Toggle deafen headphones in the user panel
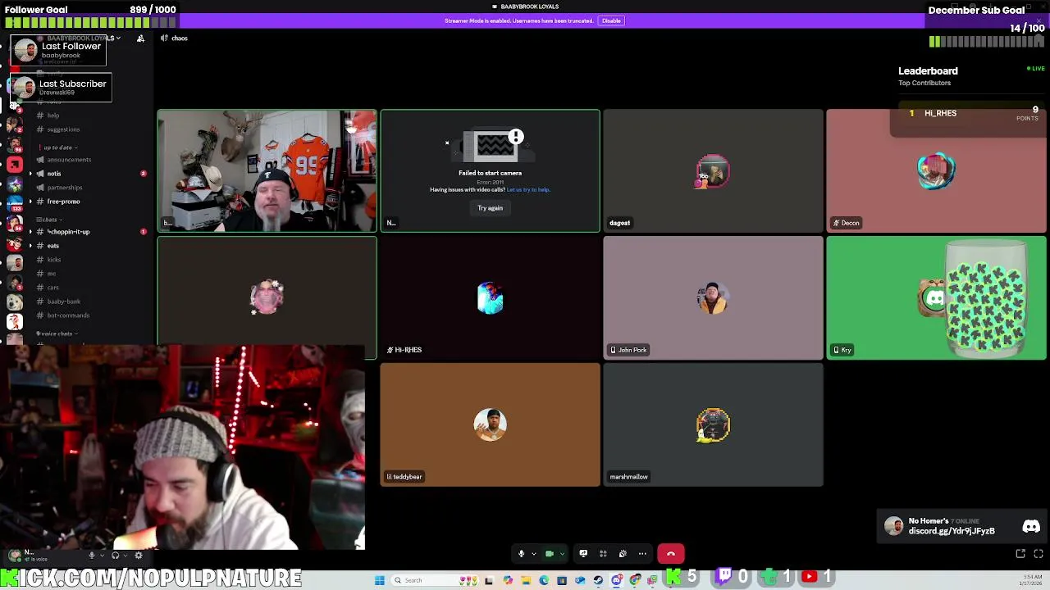Image resolution: width=1050 pixels, height=590 pixels. click(x=116, y=556)
